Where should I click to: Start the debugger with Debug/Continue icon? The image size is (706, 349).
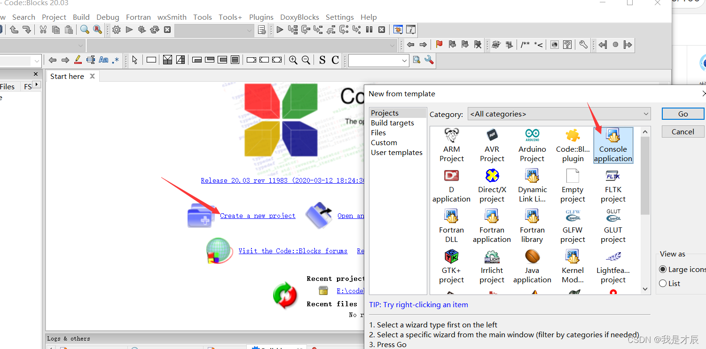coord(280,30)
